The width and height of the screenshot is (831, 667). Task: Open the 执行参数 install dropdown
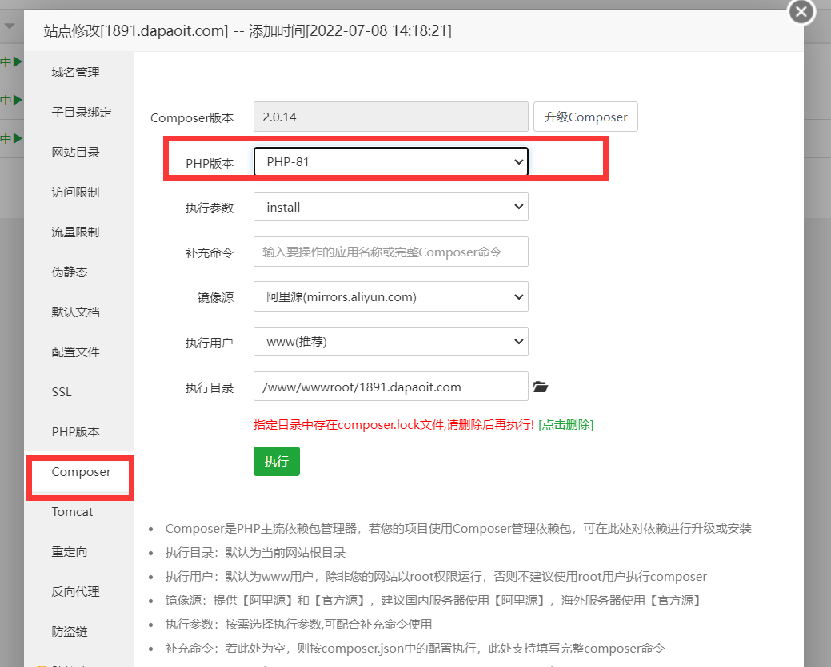tap(391, 207)
